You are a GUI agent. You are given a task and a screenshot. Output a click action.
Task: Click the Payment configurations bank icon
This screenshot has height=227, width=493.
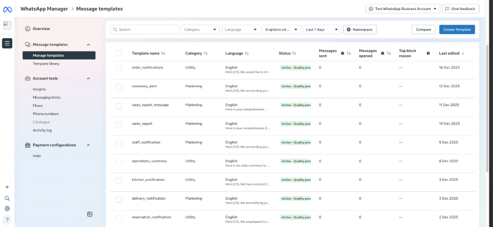tap(28, 145)
